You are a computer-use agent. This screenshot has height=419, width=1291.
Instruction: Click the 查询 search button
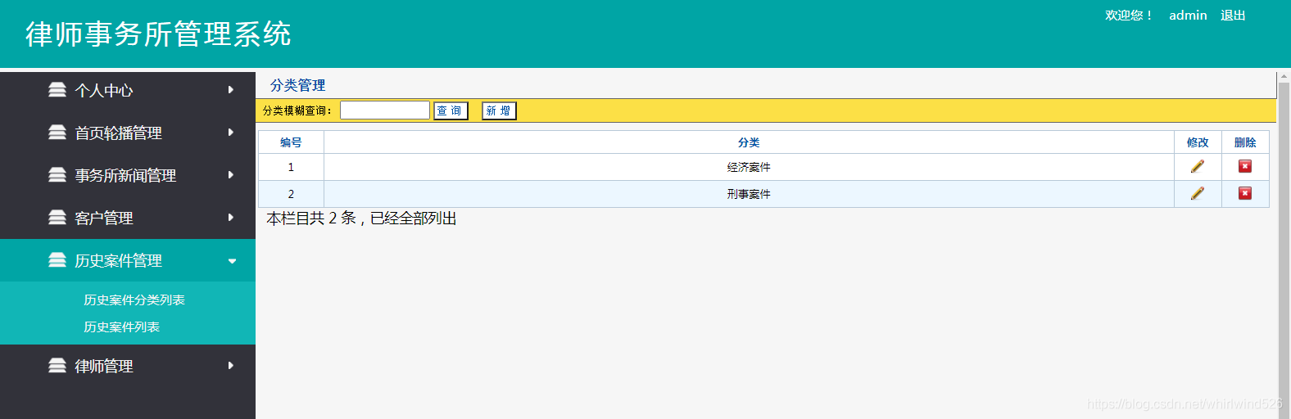click(x=451, y=110)
